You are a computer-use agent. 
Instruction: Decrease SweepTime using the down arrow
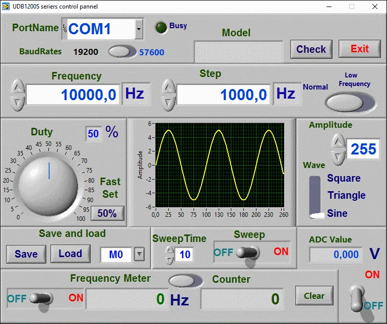(169, 260)
